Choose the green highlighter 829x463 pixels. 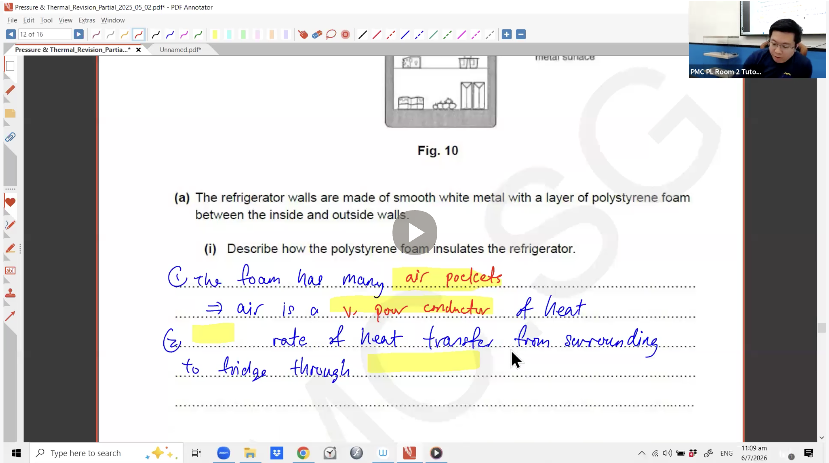243,34
